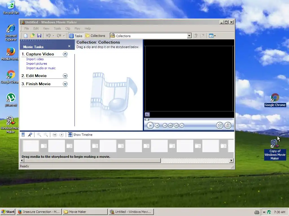
Task: Collapse the Capture Video section
Action: tap(65, 54)
